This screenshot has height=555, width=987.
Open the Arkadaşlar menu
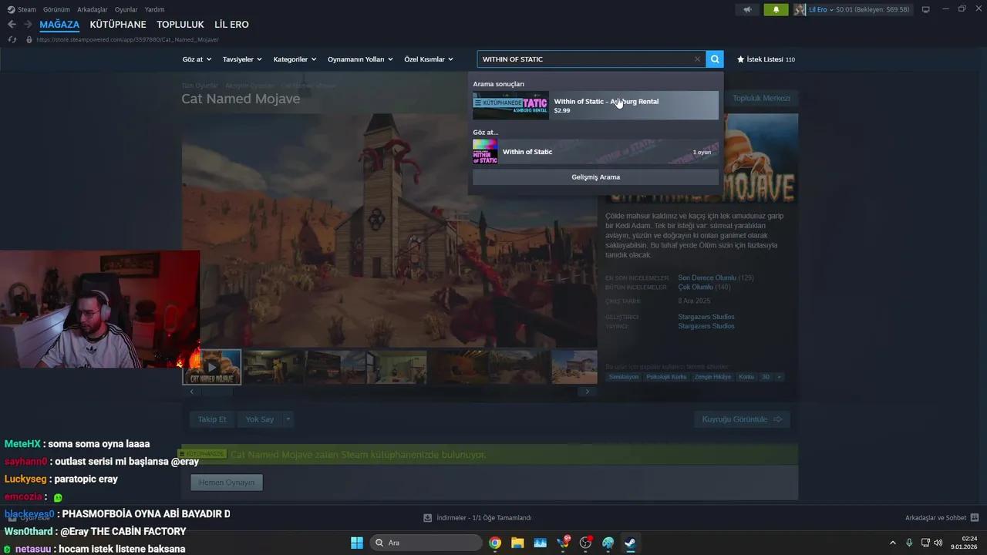click(93, 9)
